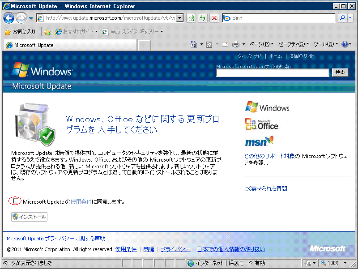The width and height of the screenshot is (358, 269).
Task: Open the おすすめサイト suggested sites menu
Action: point(77,32)
